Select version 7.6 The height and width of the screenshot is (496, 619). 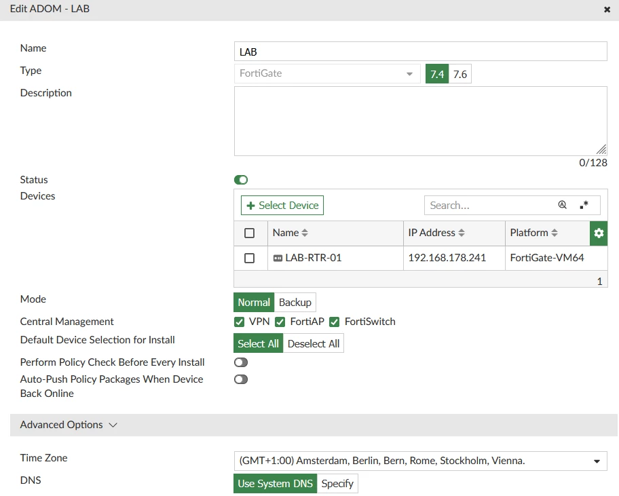coord(460,74)
